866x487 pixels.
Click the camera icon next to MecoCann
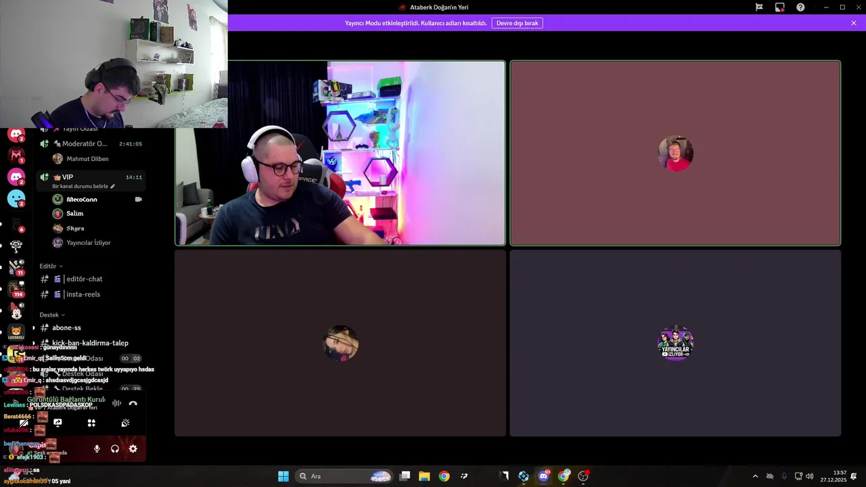(x=138, y=200)
